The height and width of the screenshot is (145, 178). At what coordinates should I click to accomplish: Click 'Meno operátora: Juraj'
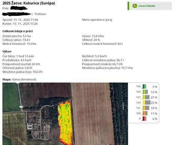click(97, 20)
